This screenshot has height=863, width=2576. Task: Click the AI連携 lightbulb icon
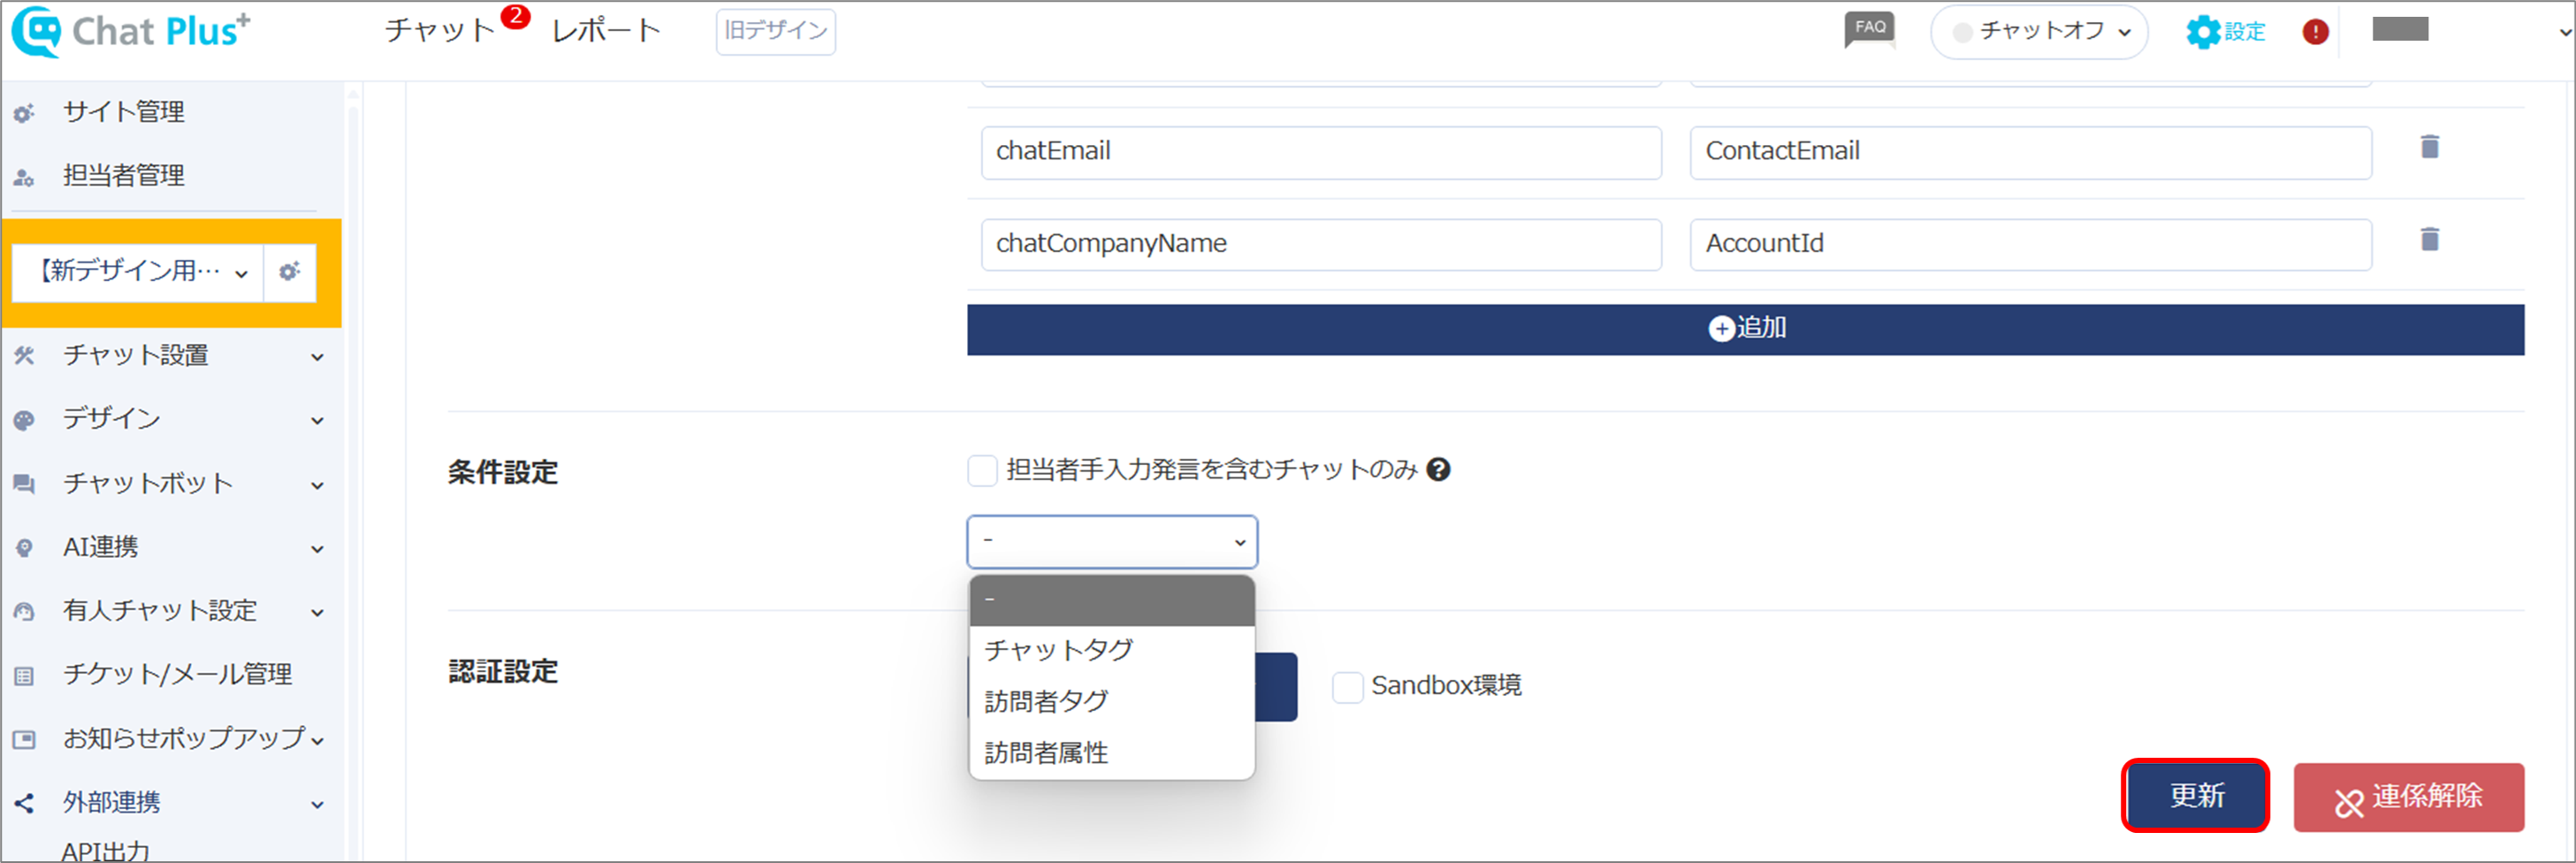(x=24, y=548)
